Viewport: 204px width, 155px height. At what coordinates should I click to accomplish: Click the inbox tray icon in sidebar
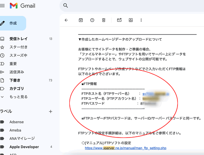click(2, 39)
